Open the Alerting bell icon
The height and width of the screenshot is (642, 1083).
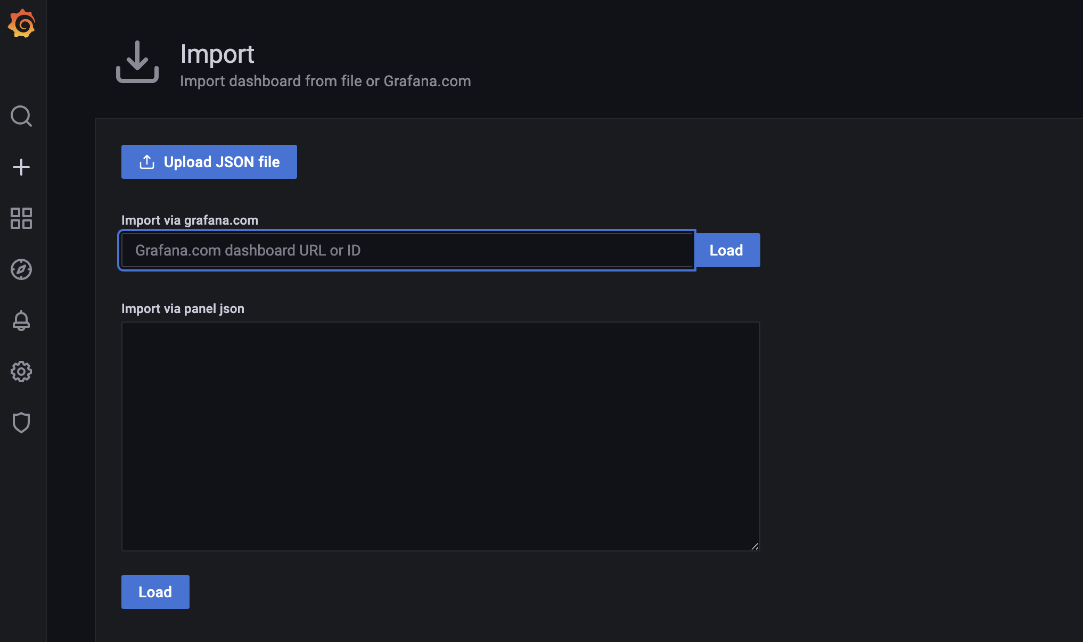click(21, 320)
